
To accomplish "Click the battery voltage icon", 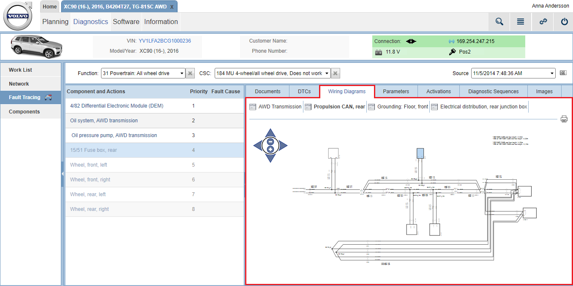I will click(x=379, y=52).
